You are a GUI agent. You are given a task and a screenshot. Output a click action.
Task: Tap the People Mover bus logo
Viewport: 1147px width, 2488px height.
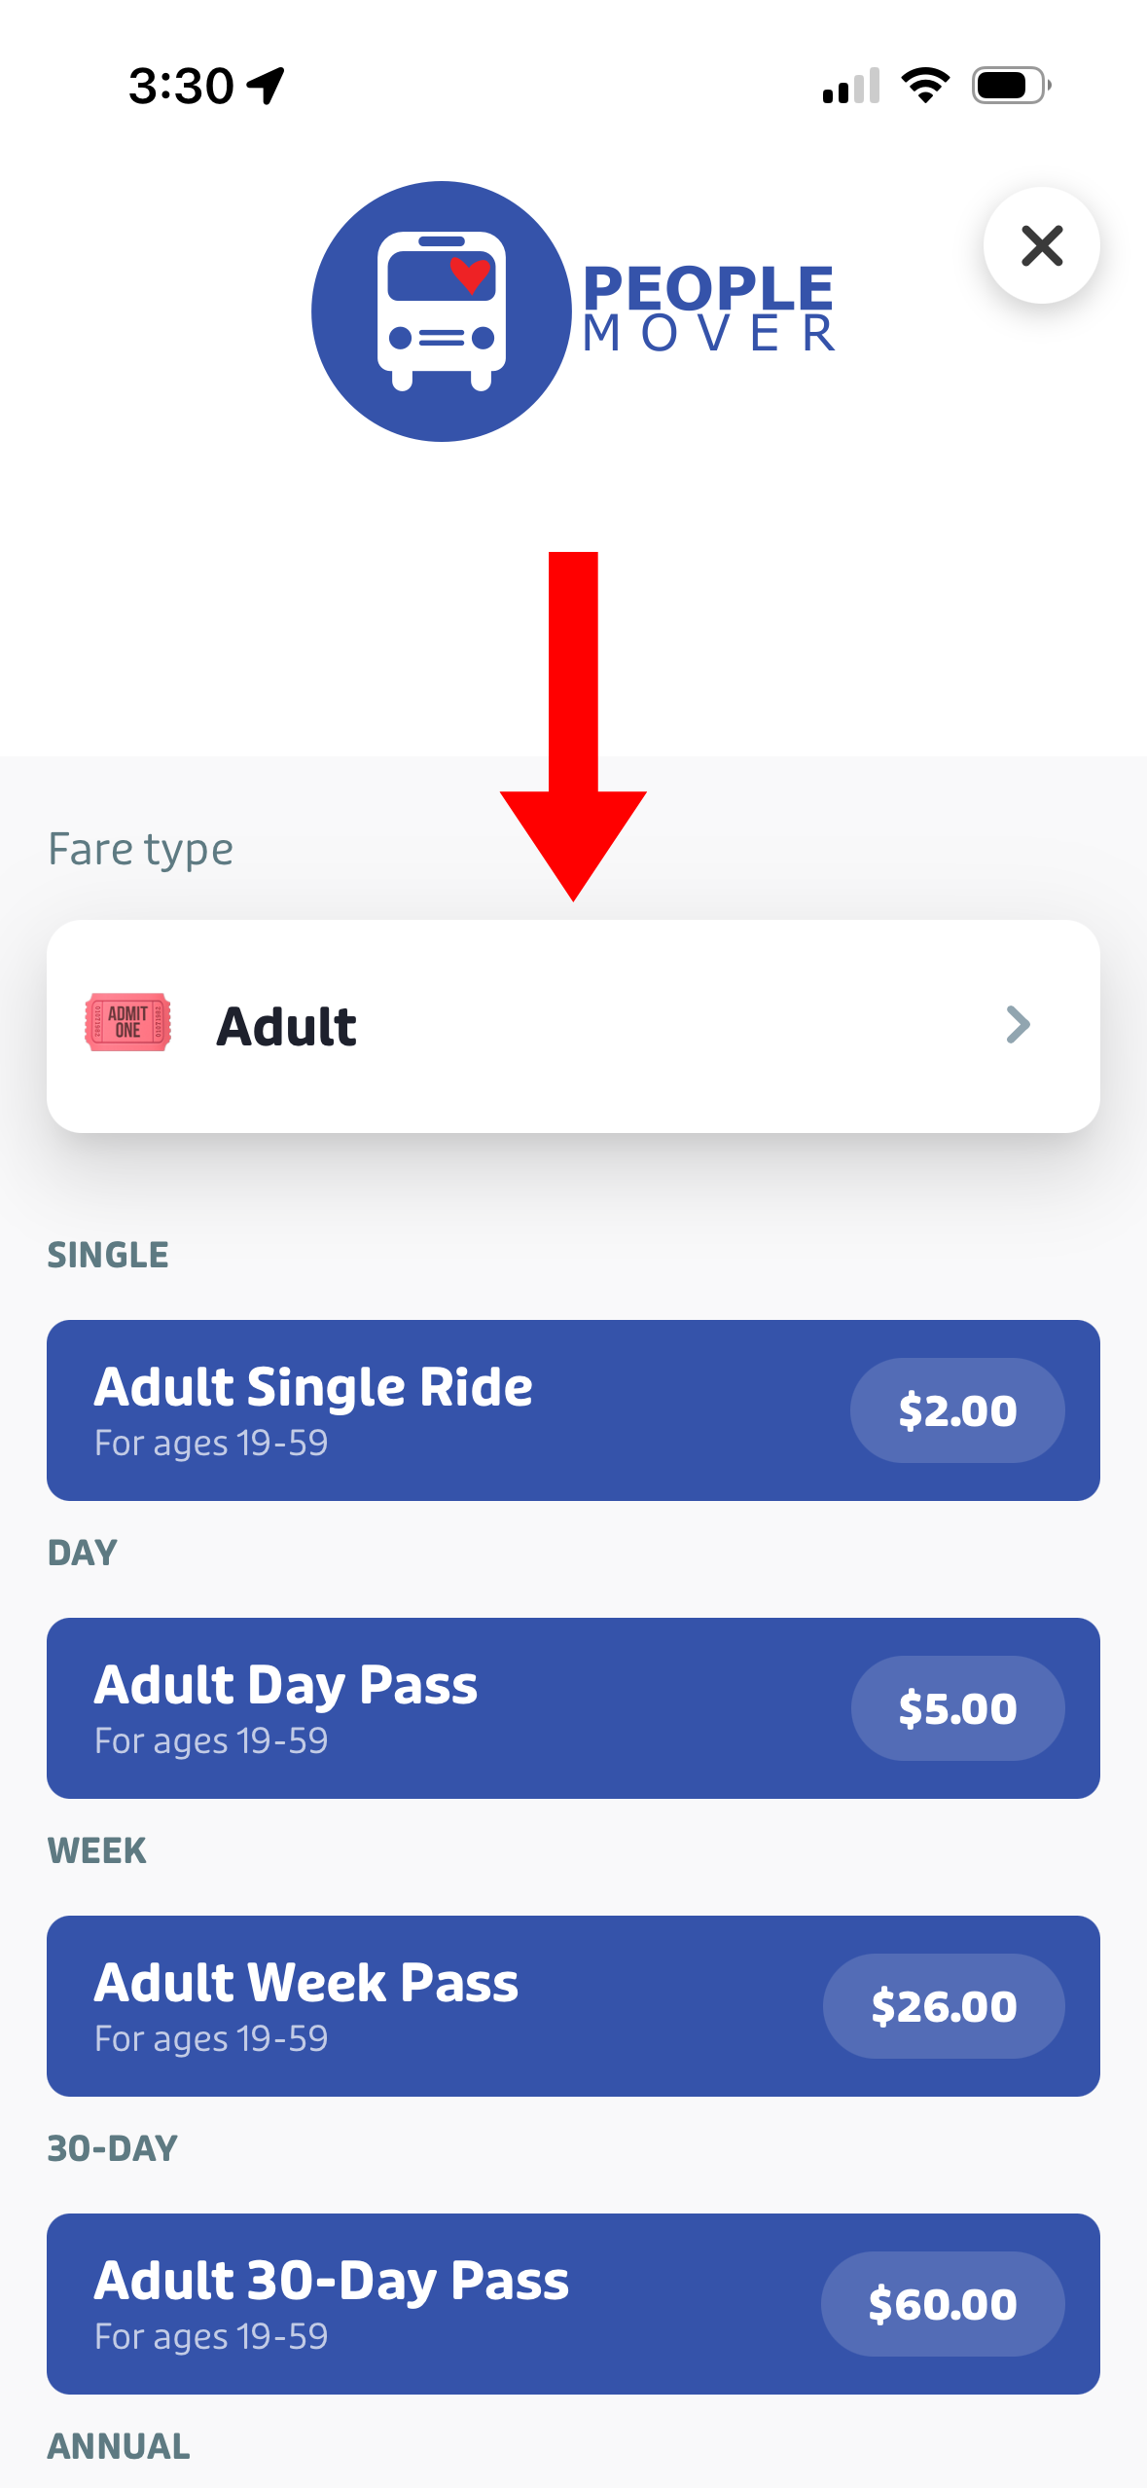coord(441,311)
